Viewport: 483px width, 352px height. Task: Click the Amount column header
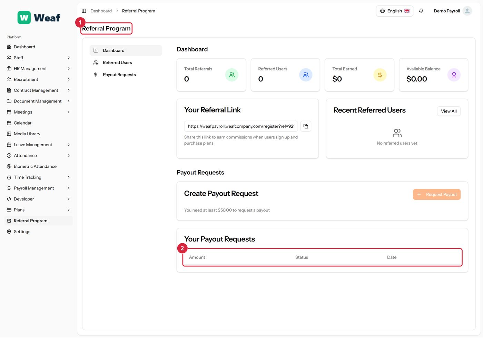[x=197, y=257]
